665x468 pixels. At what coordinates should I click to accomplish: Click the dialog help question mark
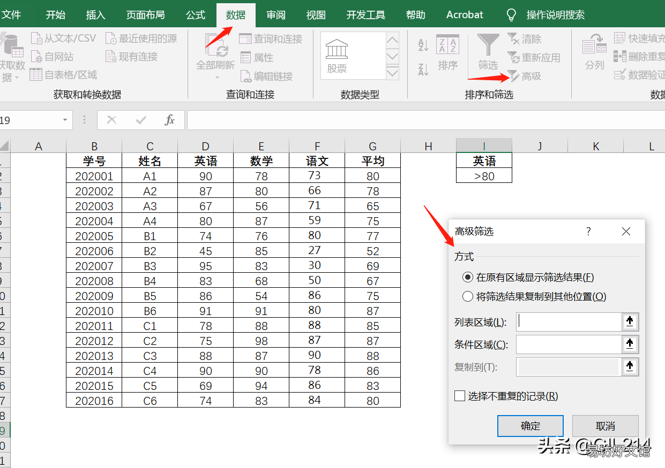point(588,231)
